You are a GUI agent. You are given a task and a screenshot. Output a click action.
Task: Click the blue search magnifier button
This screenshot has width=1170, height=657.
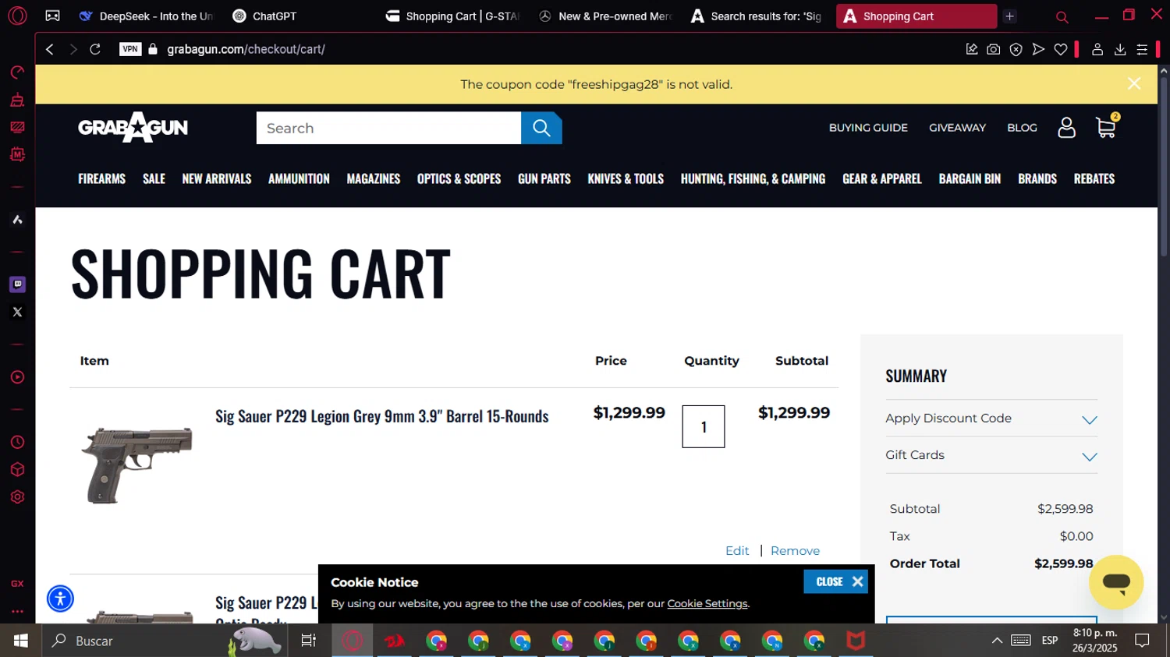point(541,128)
